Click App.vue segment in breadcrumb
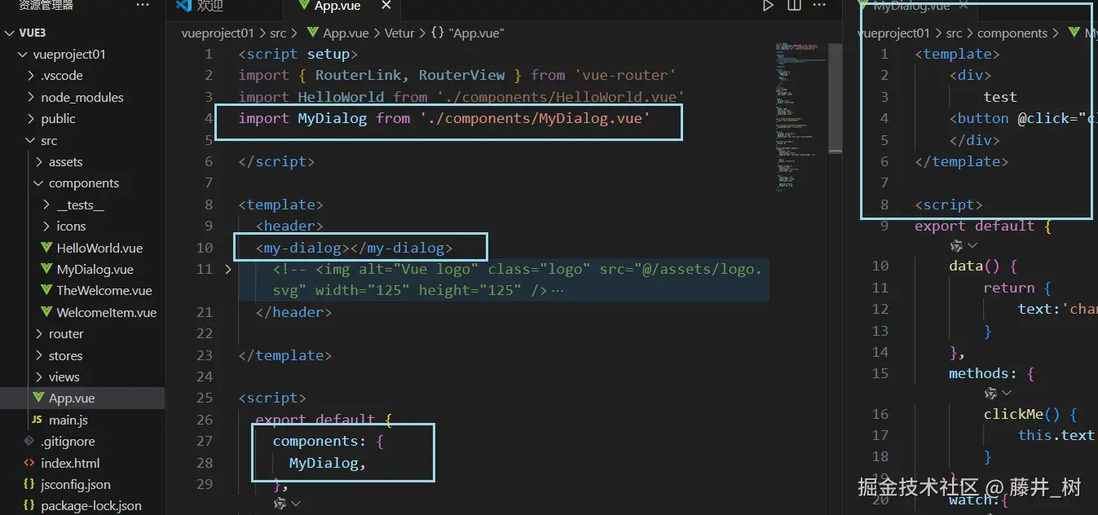Image resolution: width=1098 pixels, height=515 pixels. tap(346, 33)
